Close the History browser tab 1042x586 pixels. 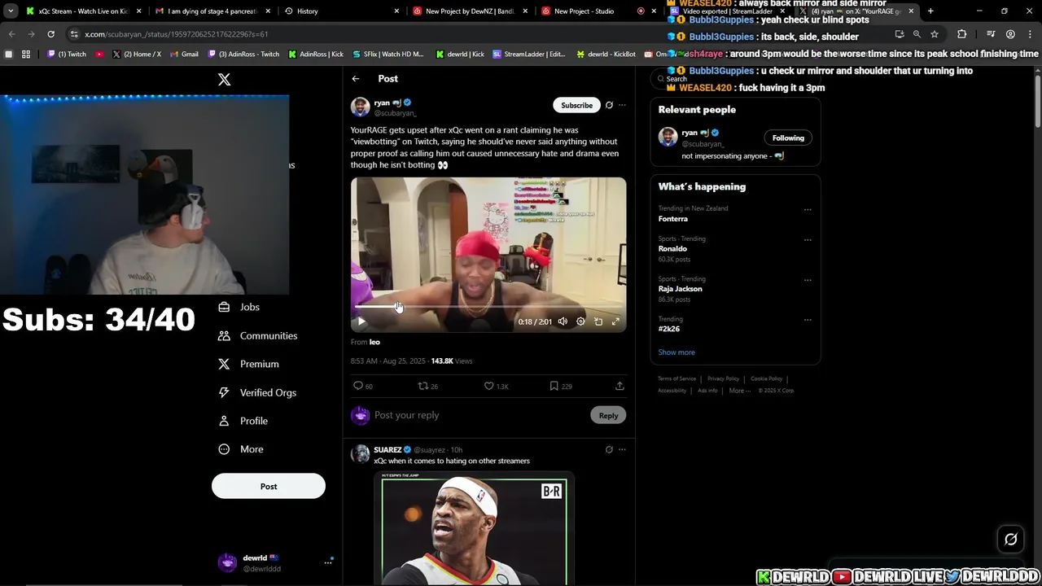pos(396,11)
